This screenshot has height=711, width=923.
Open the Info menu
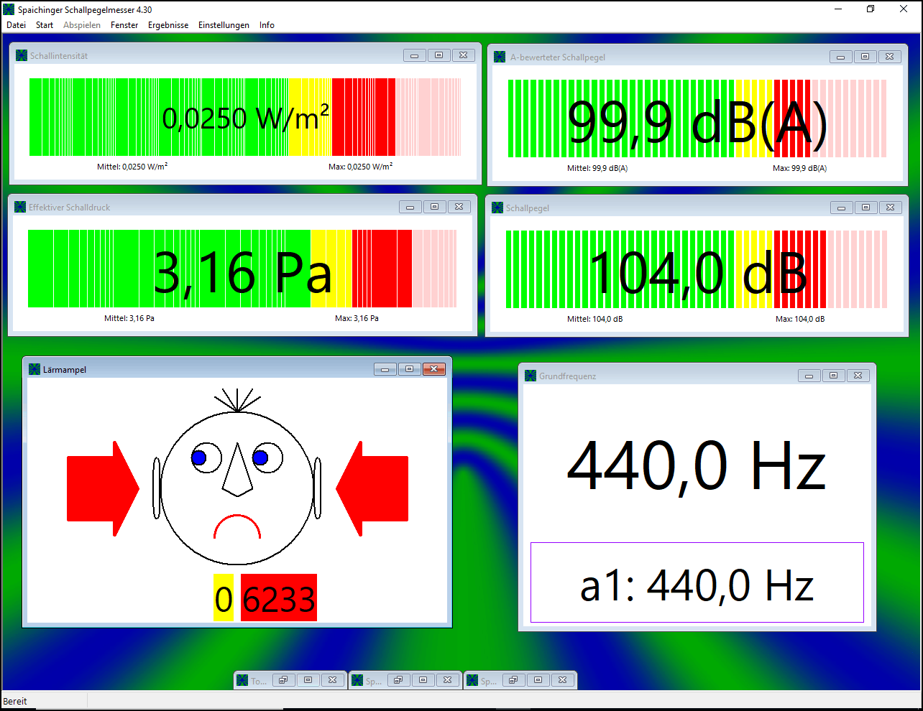click(x=267, y=25)
